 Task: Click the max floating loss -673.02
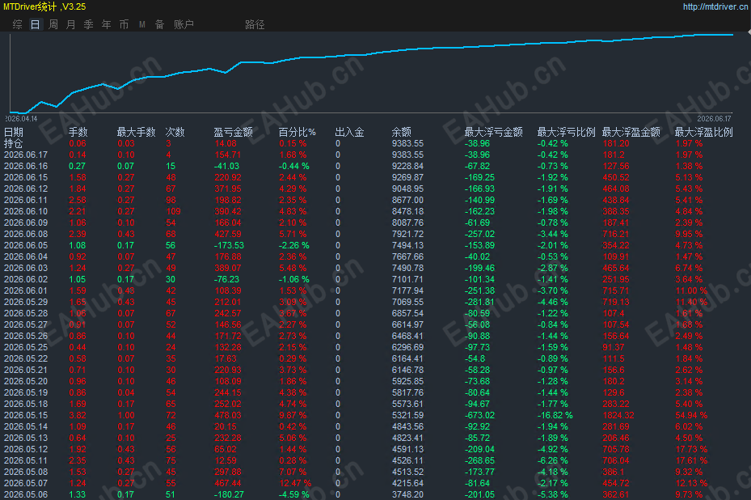point(479,415)
